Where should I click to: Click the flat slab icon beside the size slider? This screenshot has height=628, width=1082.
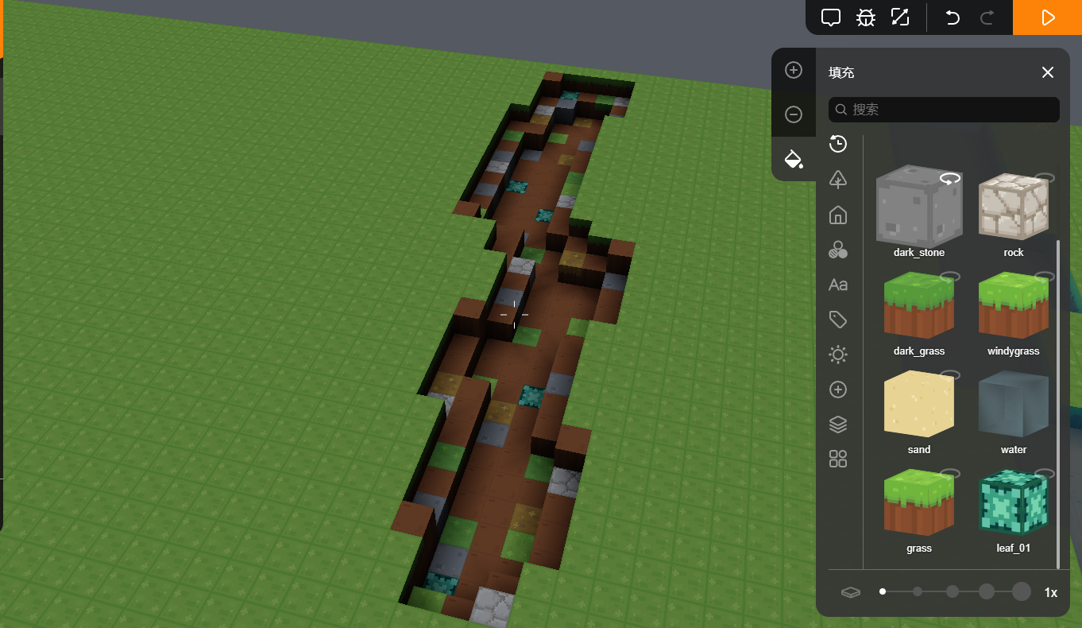pos(851,592)
